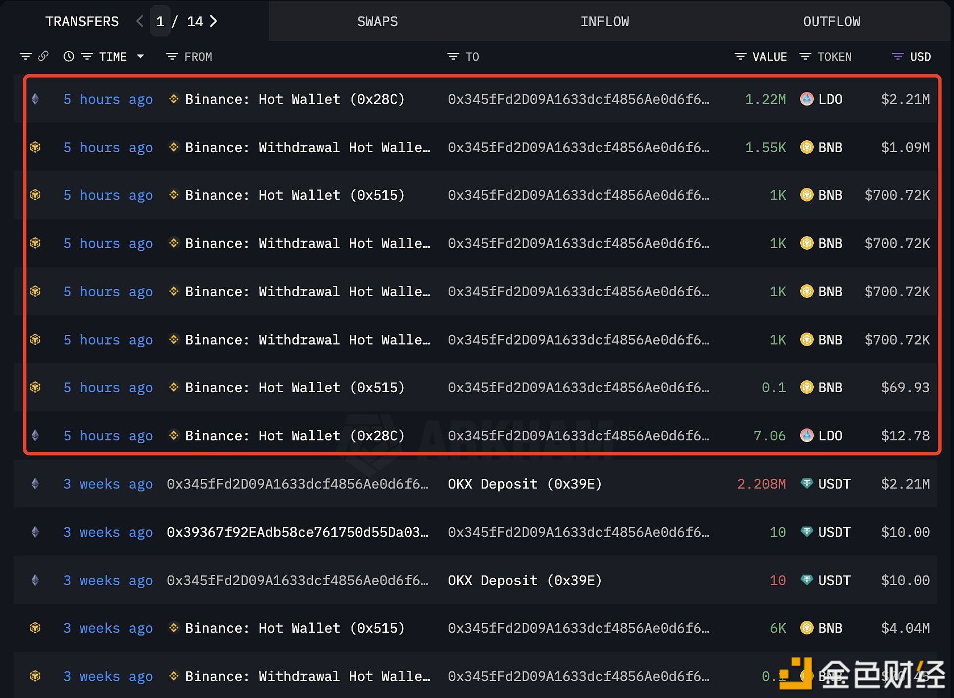Open the INFLOW tab

tap(604, 22)
